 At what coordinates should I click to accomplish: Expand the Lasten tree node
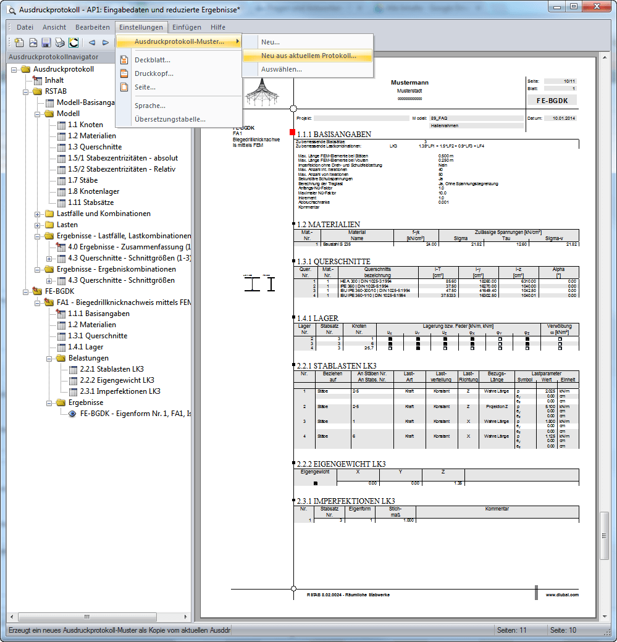37,225
